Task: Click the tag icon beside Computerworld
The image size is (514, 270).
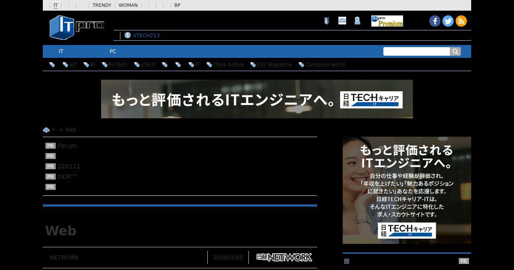Action: (x=302, y=65)
